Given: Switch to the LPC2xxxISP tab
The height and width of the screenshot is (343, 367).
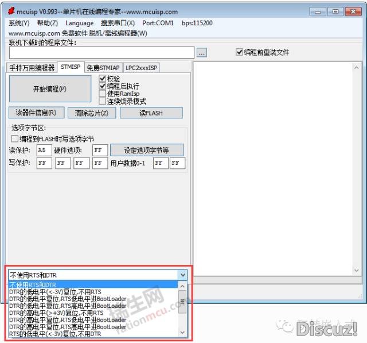Looking at the screenshot, I should pos(141,68).
